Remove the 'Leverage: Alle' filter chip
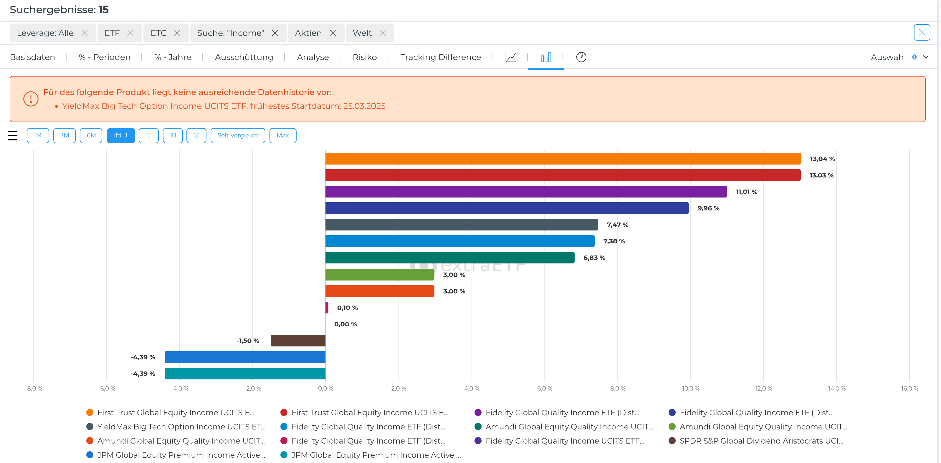Screen dimensions: 941x463 click(85, 33)
